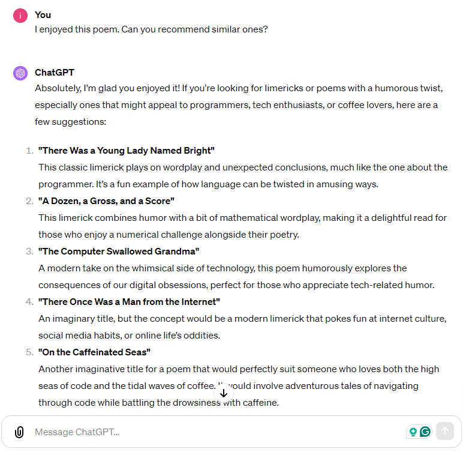
Task: Click the purple ChatGPT logo avatar
Action: pyautogui.click(x=20, y=73)
